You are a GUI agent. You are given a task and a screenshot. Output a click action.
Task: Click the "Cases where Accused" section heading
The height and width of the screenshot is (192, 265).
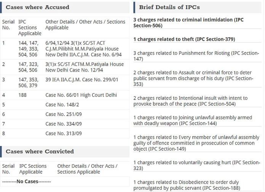[37, 7]
